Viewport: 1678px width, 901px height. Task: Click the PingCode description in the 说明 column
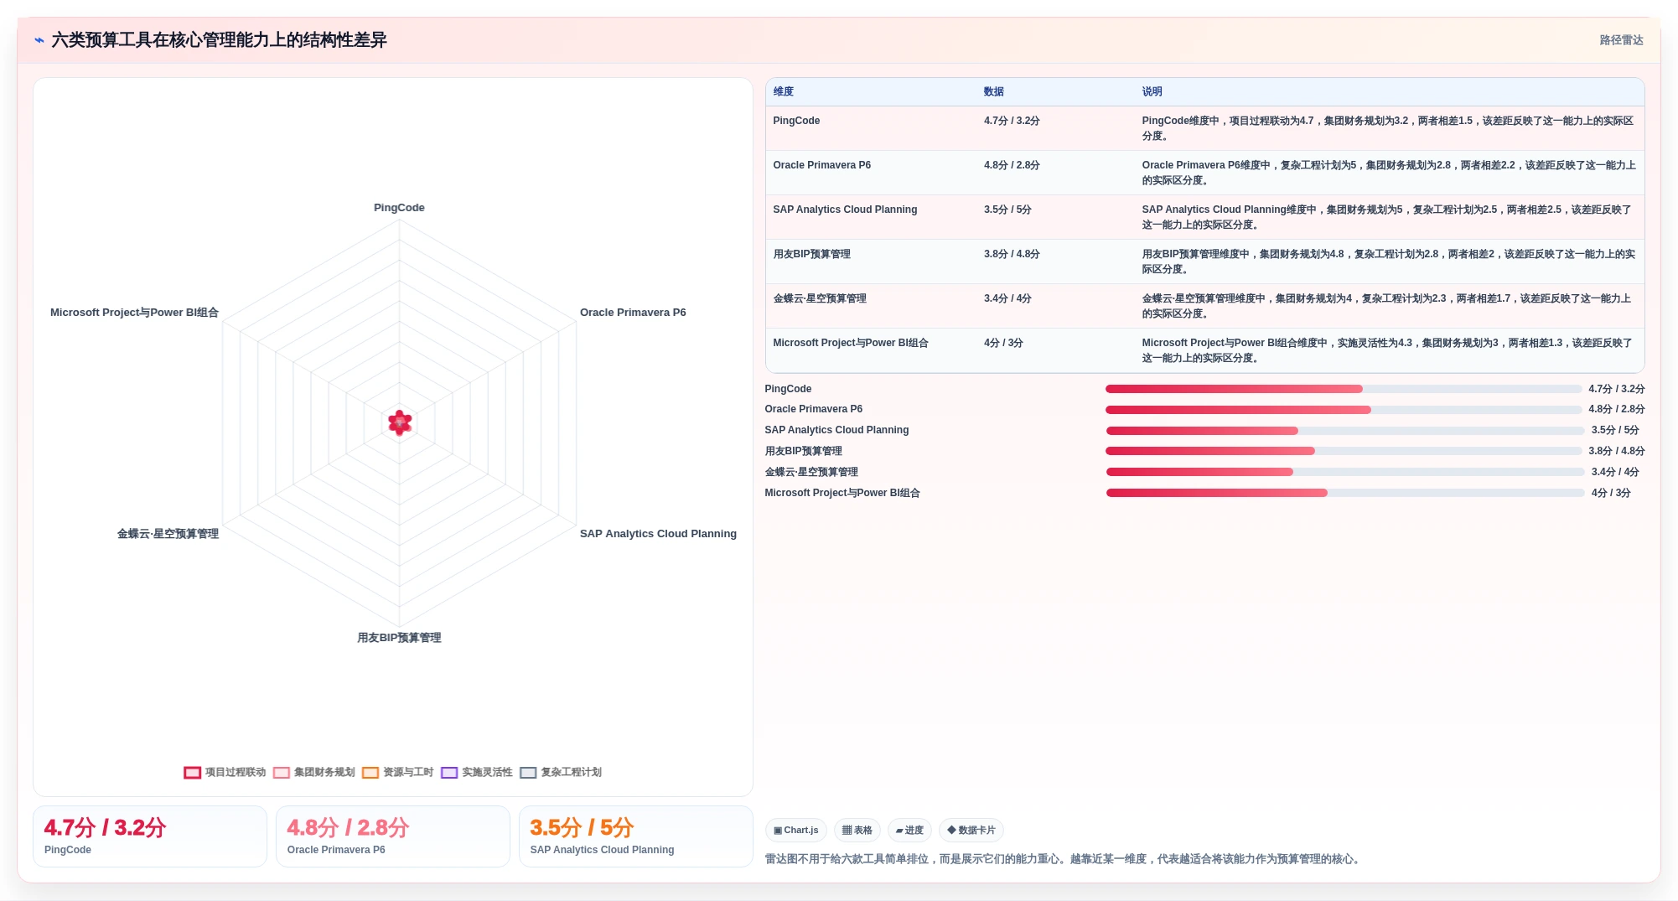coord(1388,128)
